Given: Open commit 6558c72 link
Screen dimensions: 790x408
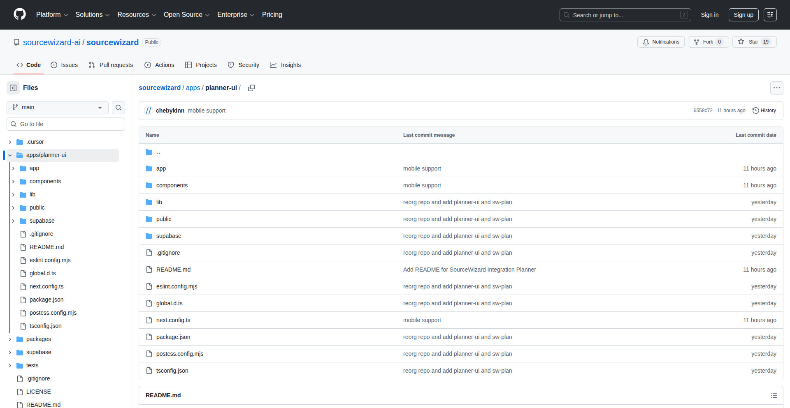Looking at the screenshot, I should click(x=703, y=110).
